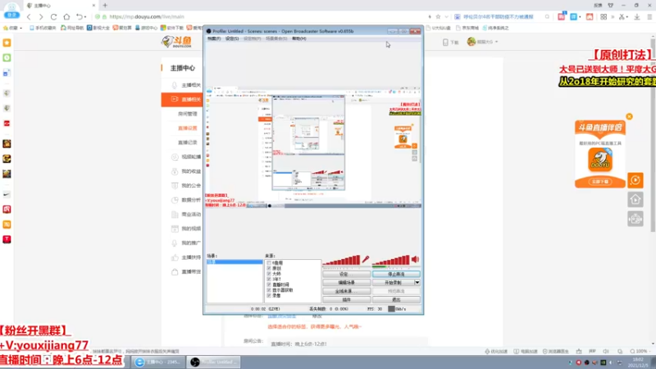Open the browser downloads icon
The image size is (656, 369).
click(637, 16)
